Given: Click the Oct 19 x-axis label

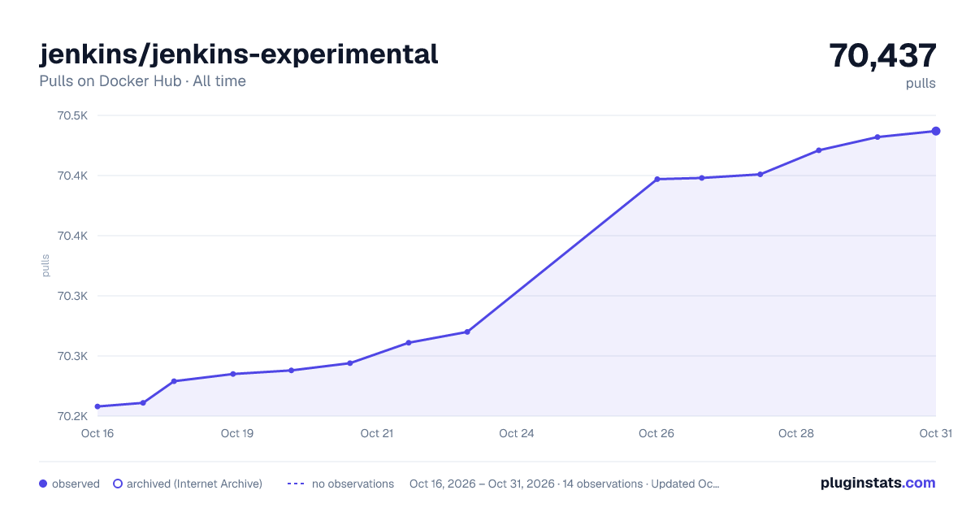Looking at the screenshot, I should click(x=237, y=433).
